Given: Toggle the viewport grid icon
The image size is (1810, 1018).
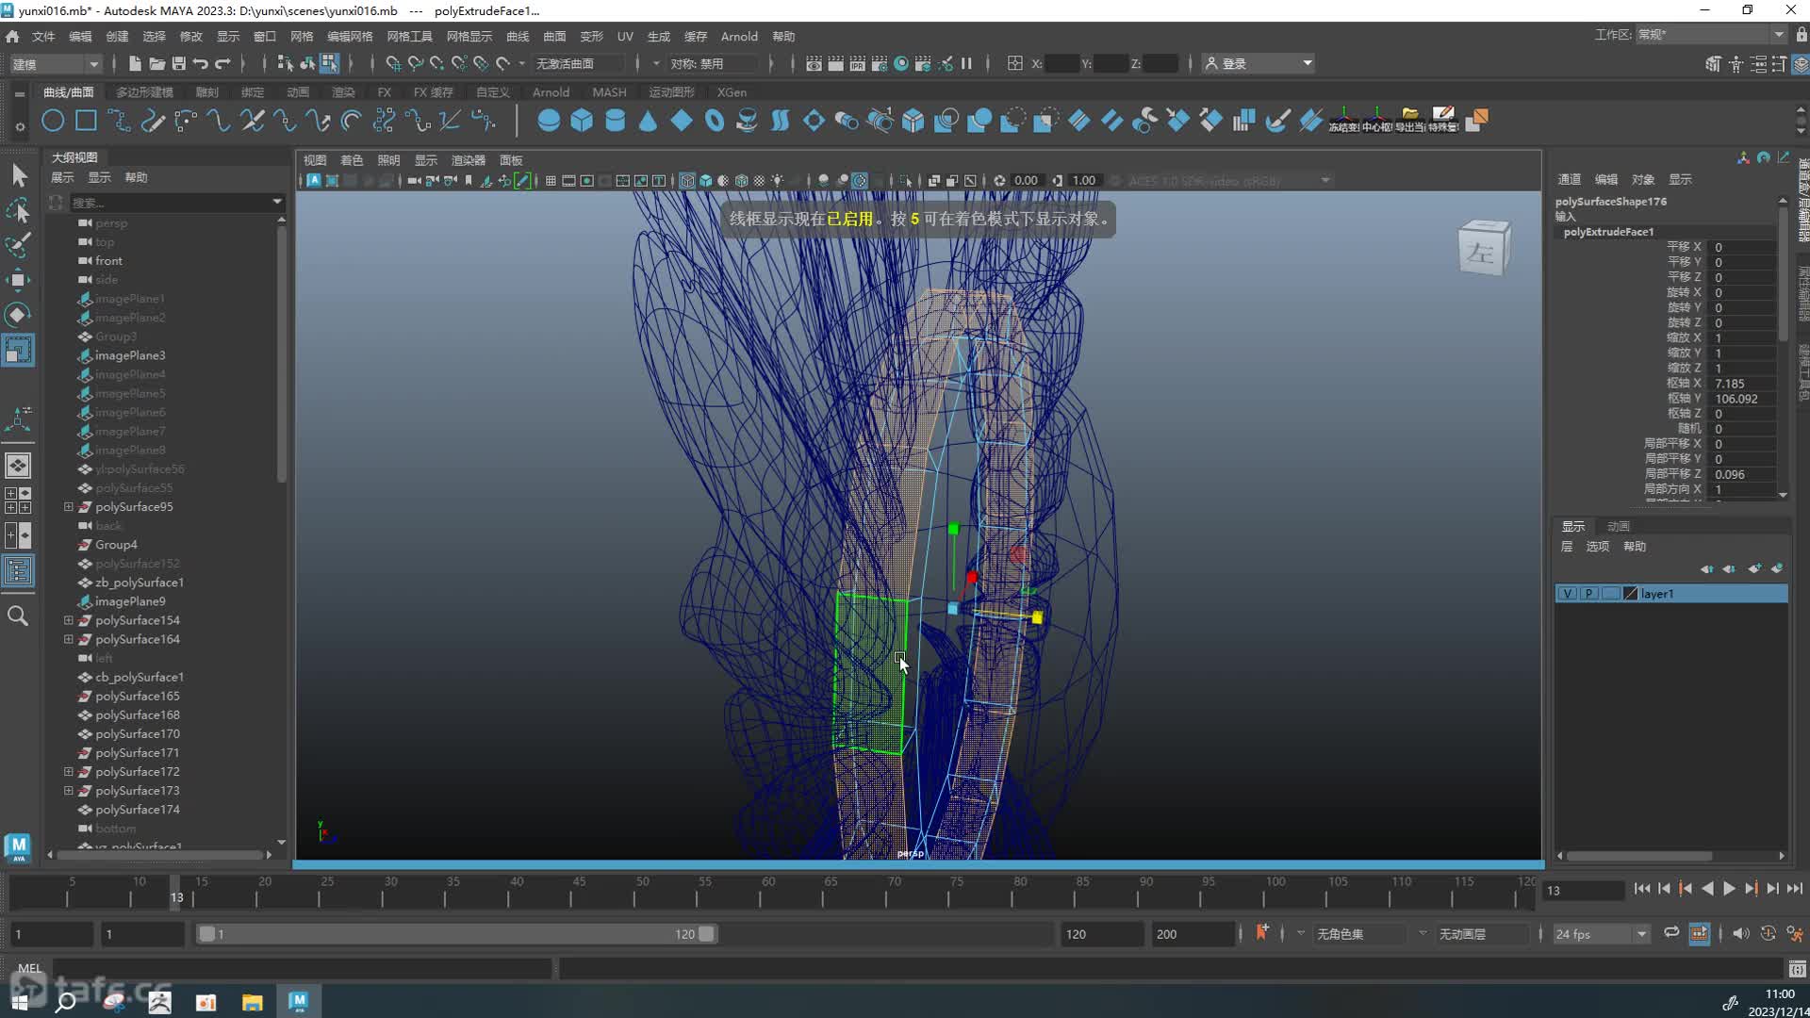Looking at the screenshot, I should [x=551, y=180].
